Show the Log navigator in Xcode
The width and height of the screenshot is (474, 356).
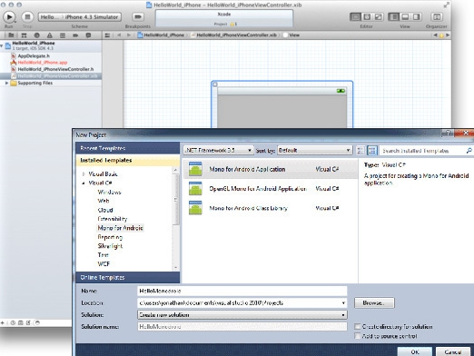tap(88, 35)
